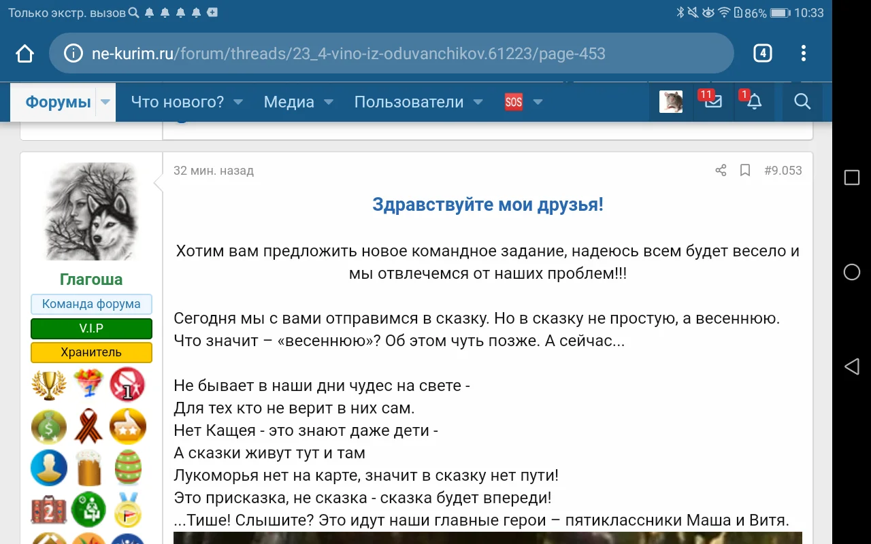Open the forum search magnifier
This screenshot has height=544, width=871.
click(x=802, y=101)
